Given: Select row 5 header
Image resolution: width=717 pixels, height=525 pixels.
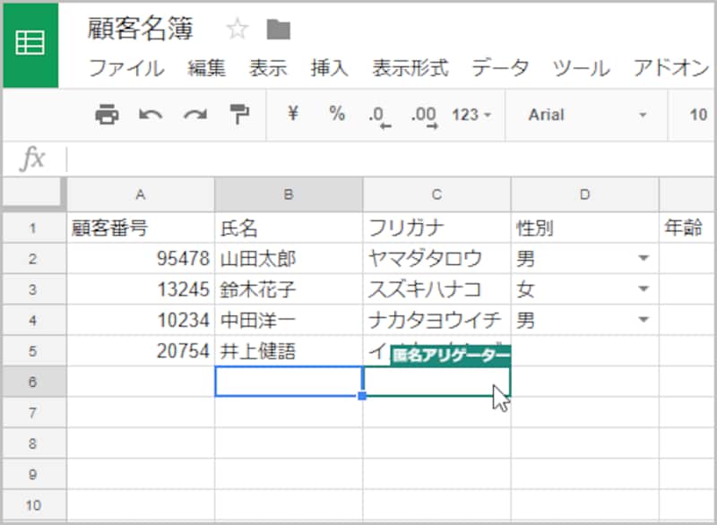Looking at the screenshot, I should [34, 351].
